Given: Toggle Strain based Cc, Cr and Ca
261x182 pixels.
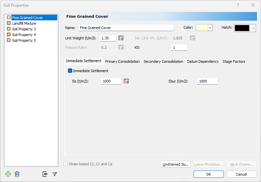Looking at the screenshot, I should coord(66,164).
